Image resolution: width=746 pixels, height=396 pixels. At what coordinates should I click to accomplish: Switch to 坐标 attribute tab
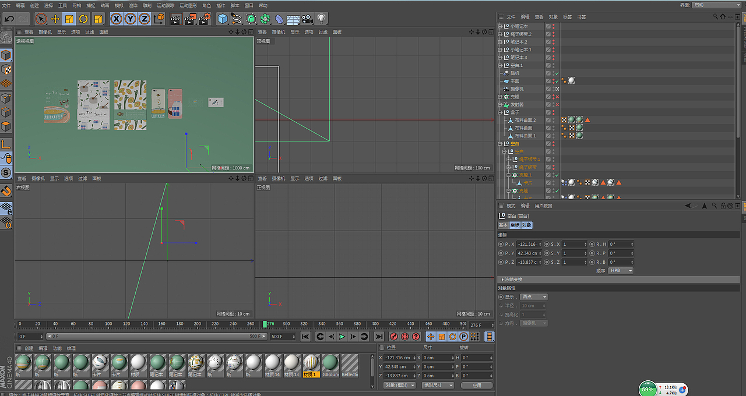pos(515,225)
